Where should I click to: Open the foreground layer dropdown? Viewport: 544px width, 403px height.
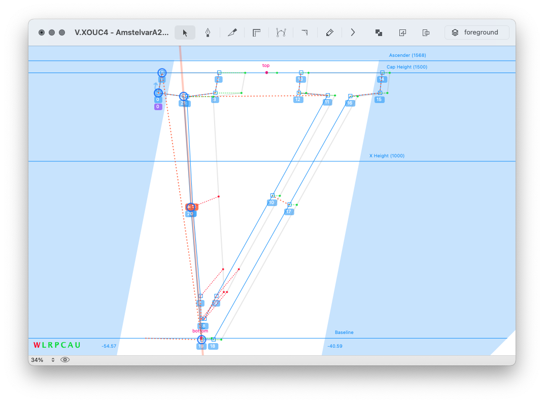click(x=477, y=32)
